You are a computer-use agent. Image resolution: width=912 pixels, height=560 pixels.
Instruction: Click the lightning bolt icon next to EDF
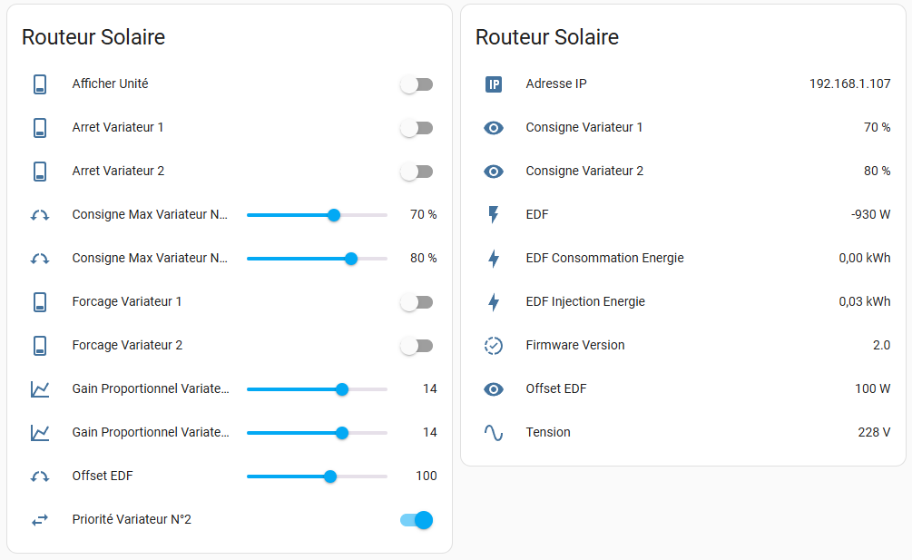pyautogui.click(x=493, y=215)
